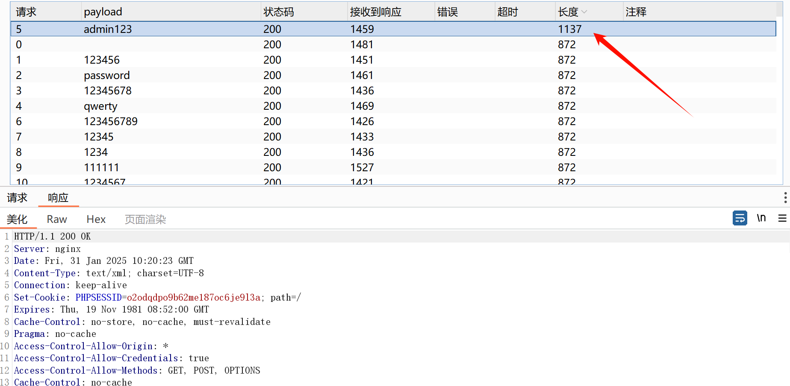Sort by the payload column header
Screen dimensions: 790x386
(103, 12)
